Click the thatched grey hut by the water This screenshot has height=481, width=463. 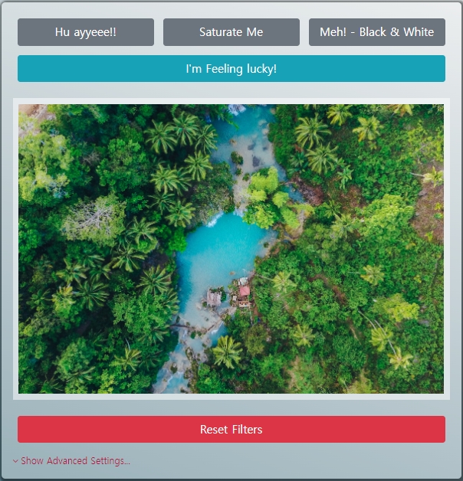pyautogui.click(x=214, y=297)
